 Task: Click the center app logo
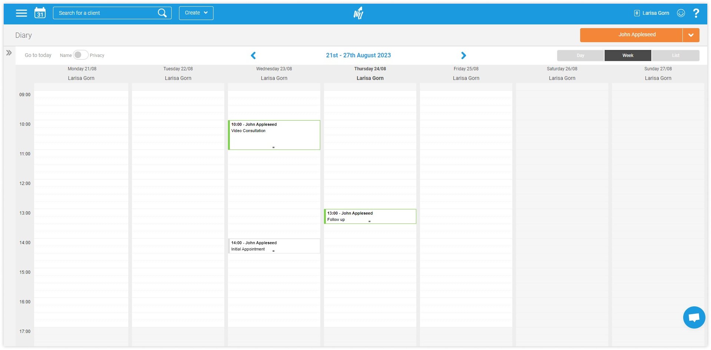click(x=358, y=13)
